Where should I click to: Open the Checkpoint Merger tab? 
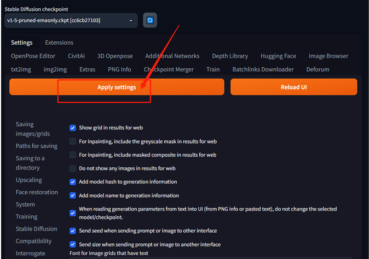[x=169, y=69]
